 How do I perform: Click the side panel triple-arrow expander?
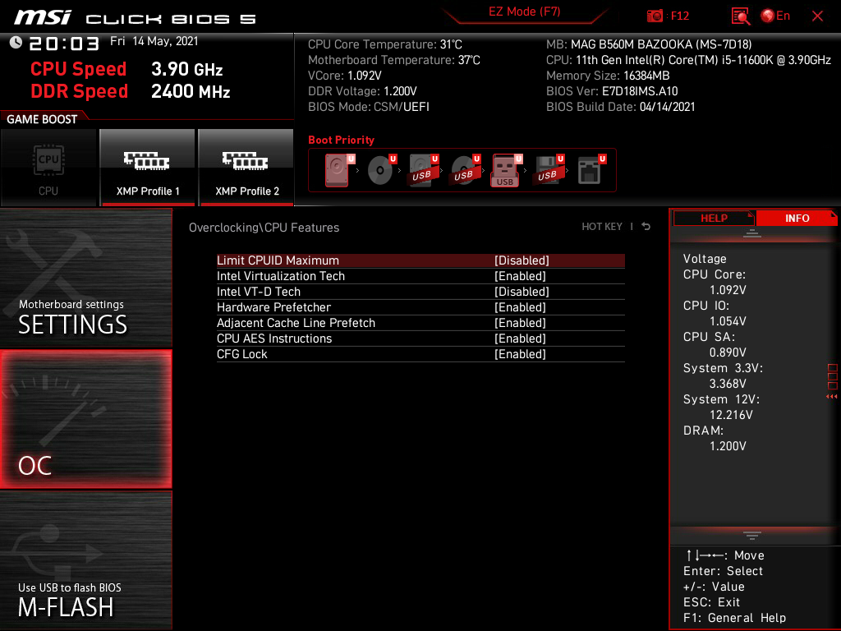pos(832,397)
